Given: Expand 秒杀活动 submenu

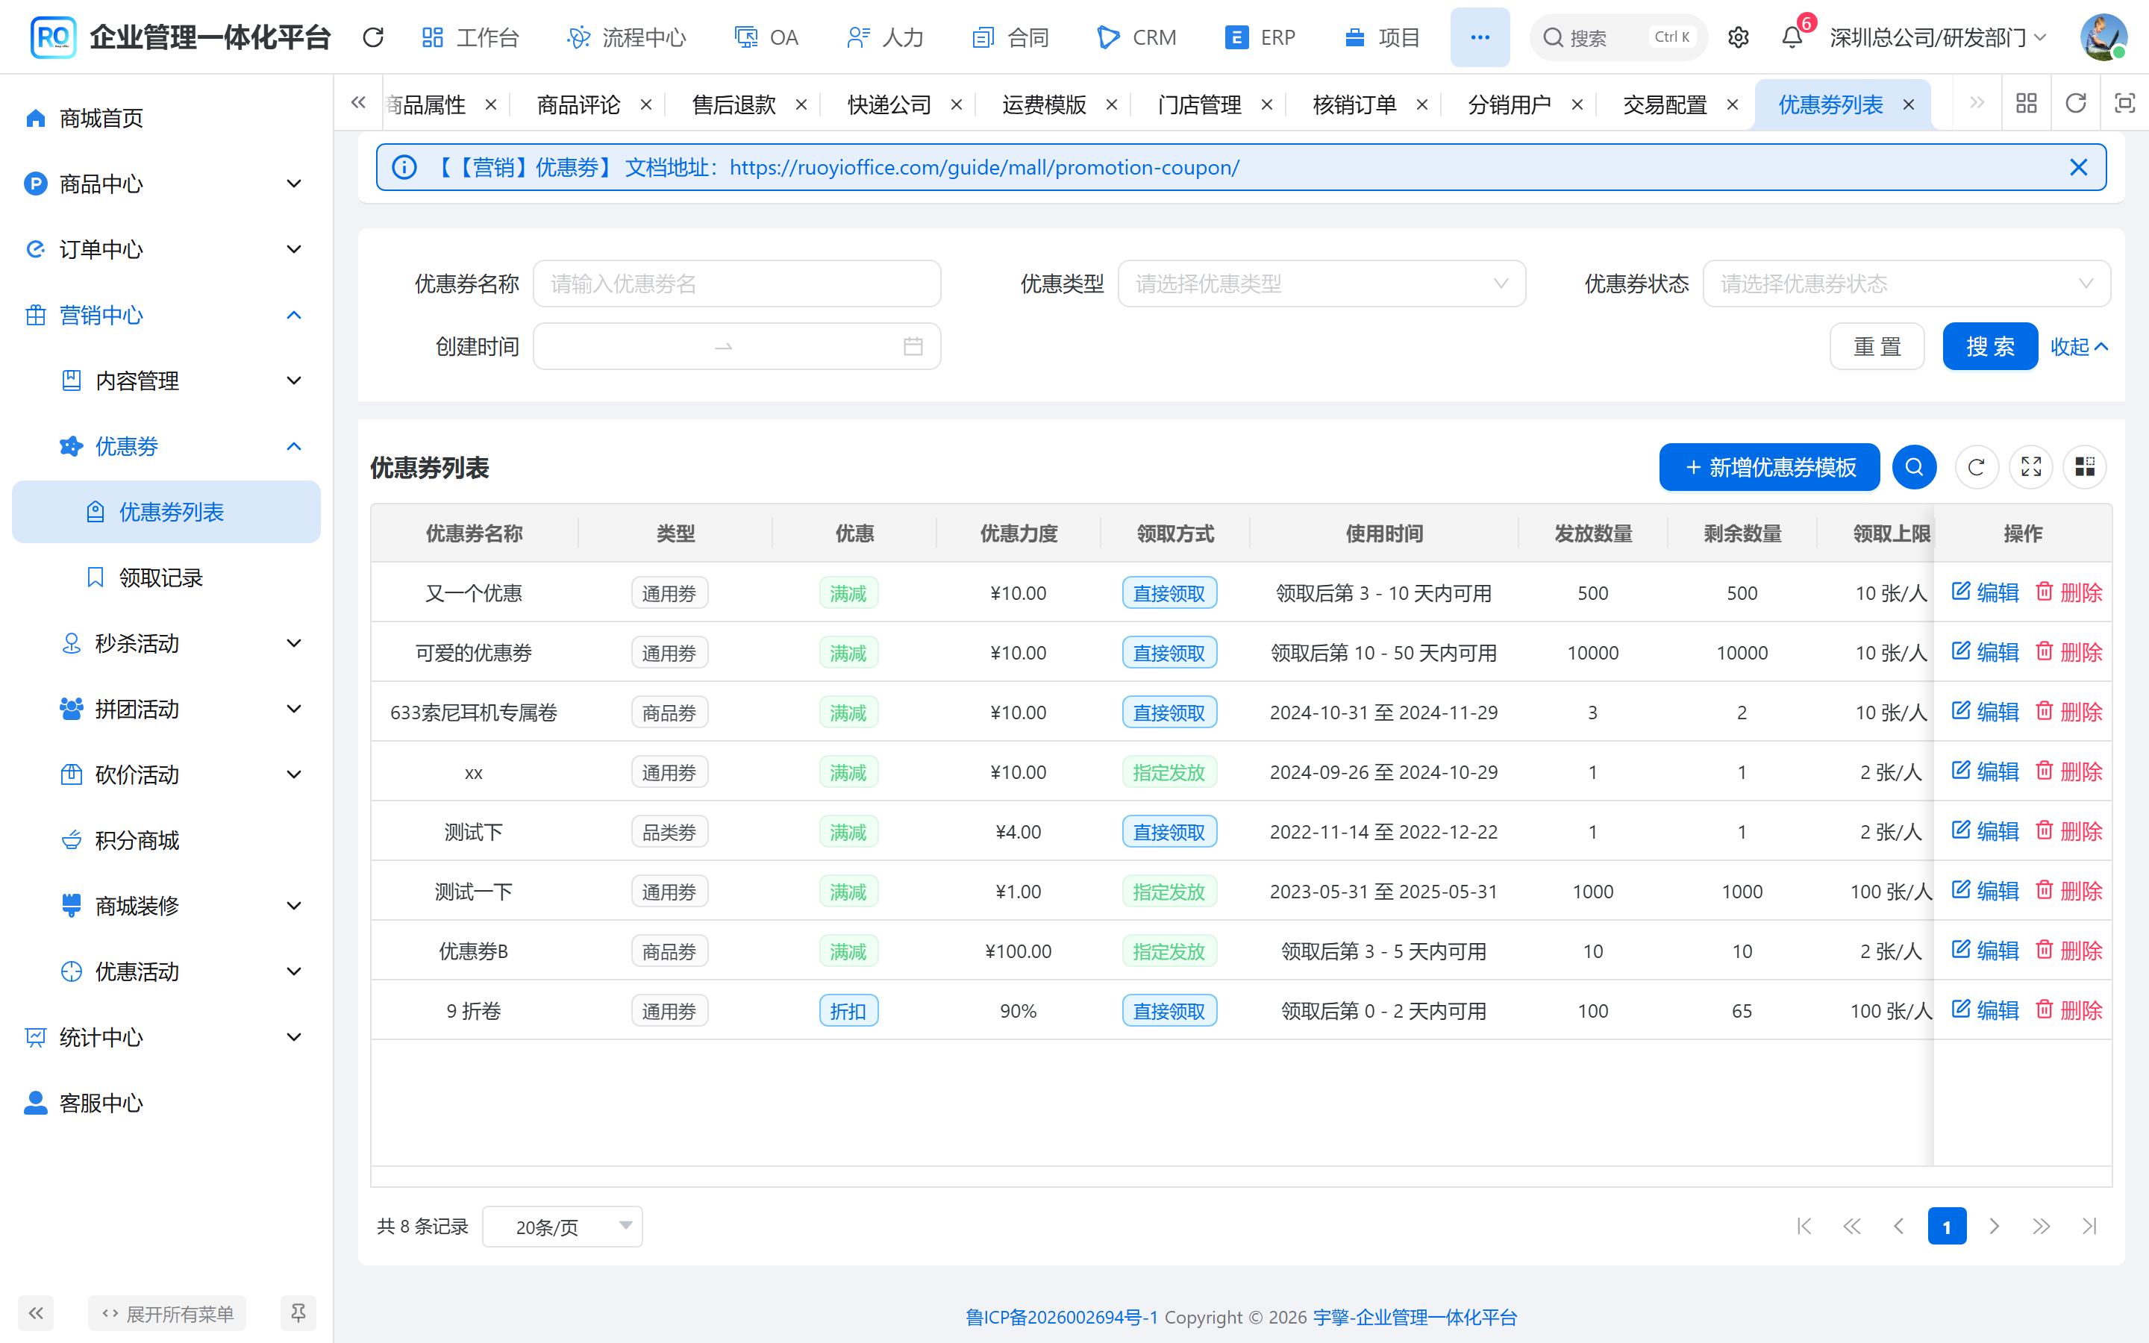Looking at the screenshot, I should point(166,643).
